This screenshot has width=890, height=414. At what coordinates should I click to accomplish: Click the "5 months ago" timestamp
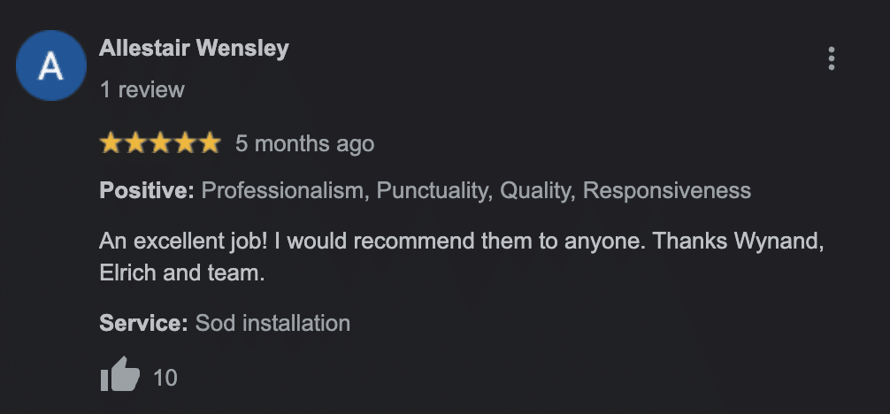pos(304,143)
